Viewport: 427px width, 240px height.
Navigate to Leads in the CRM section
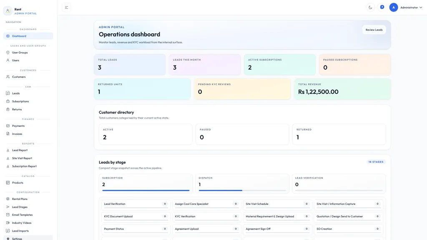[x=28, y=93]
